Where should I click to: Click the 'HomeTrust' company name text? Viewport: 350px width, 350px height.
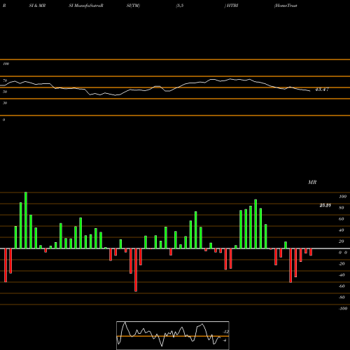pyautogui.click(x=286, y=6)
